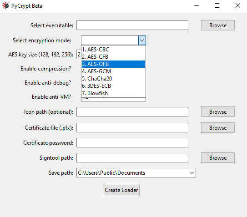
Task: Click the AES key size input field
Action: (x=79, y=55)
